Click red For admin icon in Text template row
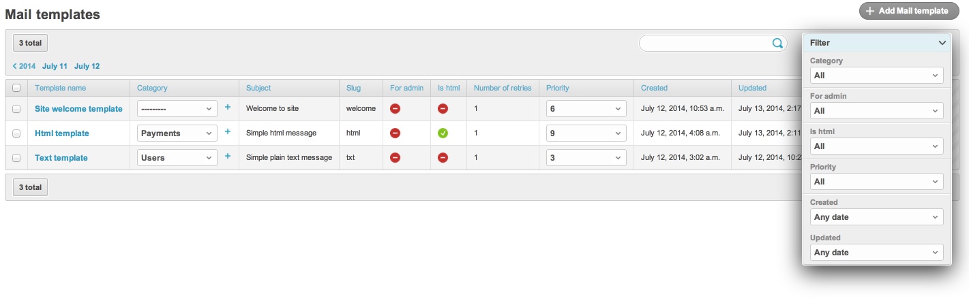This screenshot has height=305, width=969. (395, 158)
